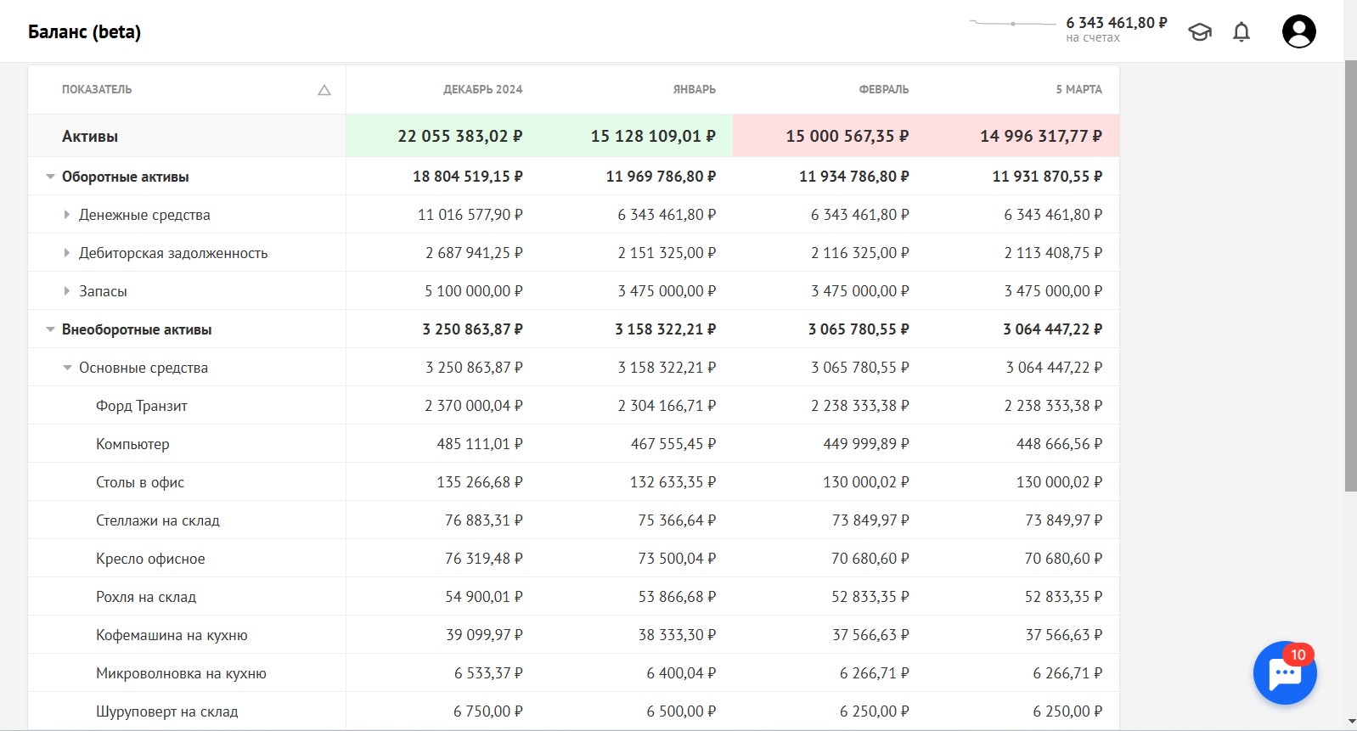The height and width of the screenshot is (731, 1357).
Task: Click the vertical page scrollbar thumb
Action: point(1350,276)
